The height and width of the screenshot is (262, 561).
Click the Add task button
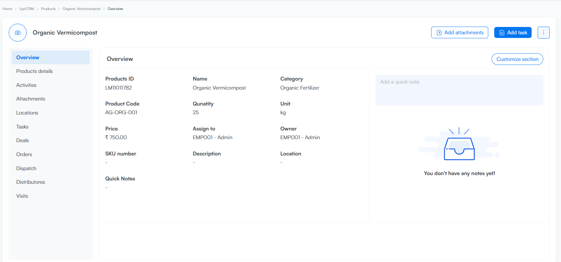(x=513, y=33)
